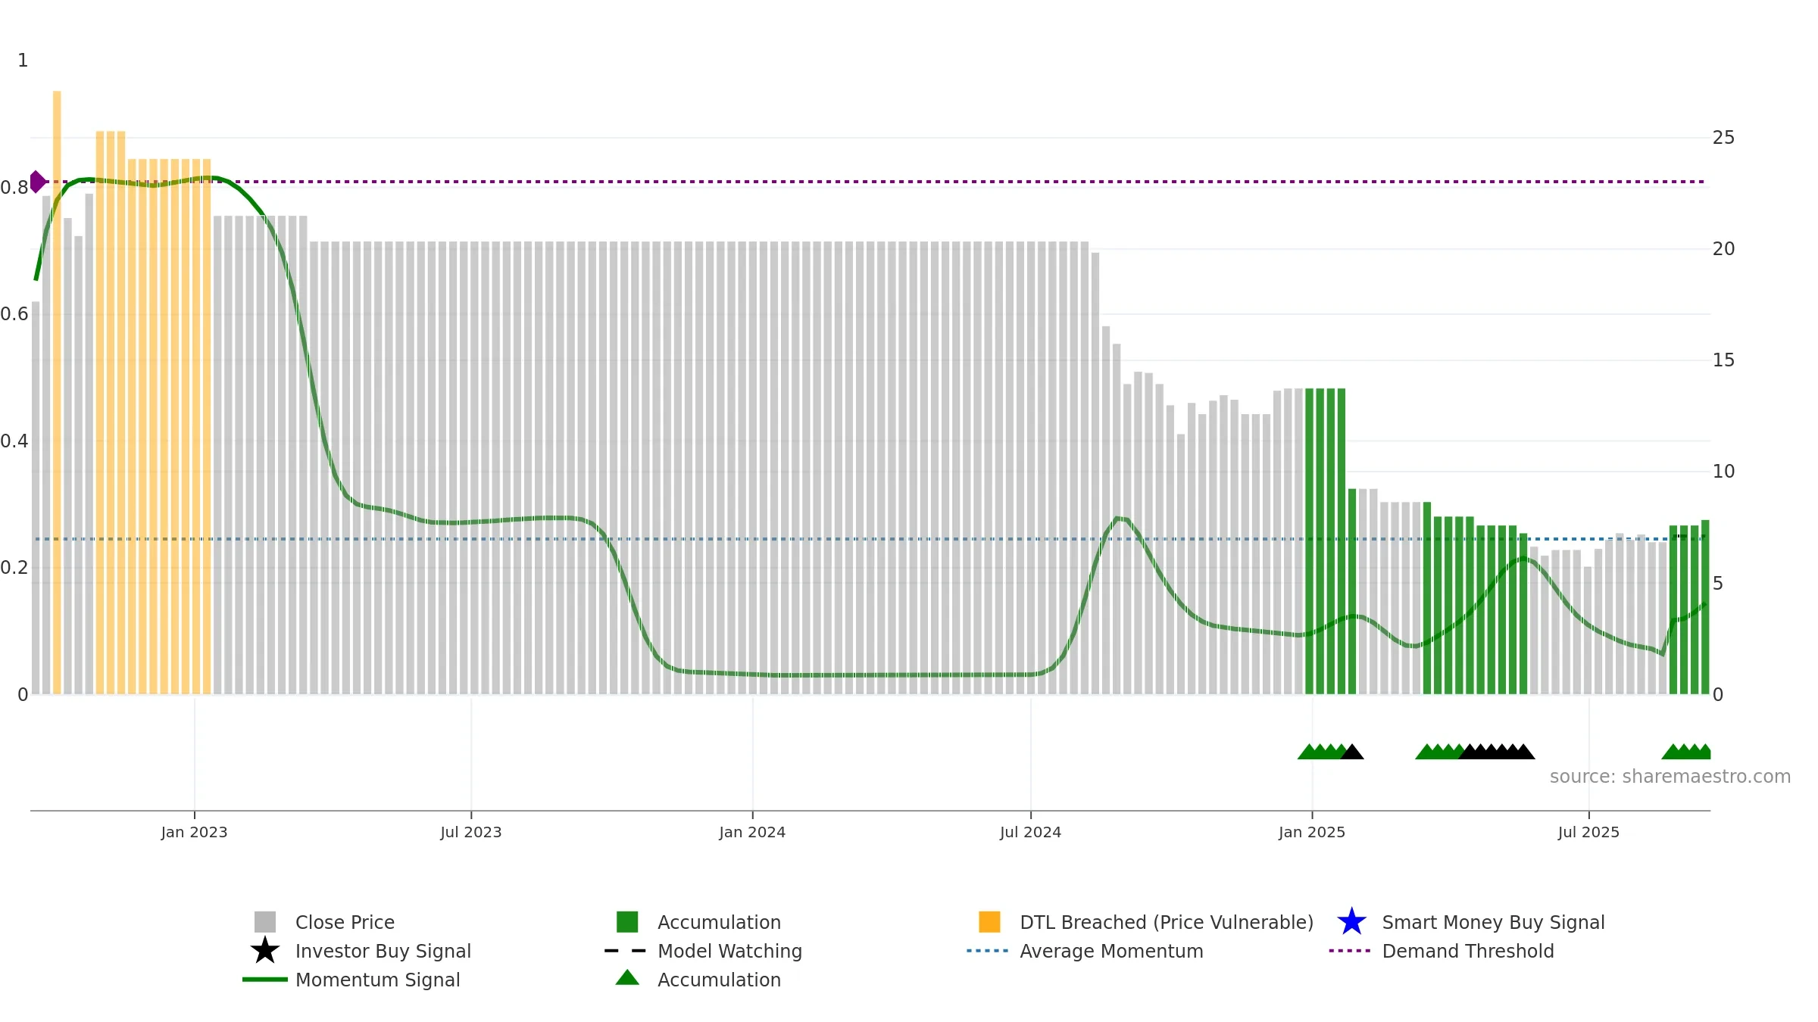Click the Jul 2023 axis label
The width and height of the screenshot is (1818, 1022).
(471, 833)
